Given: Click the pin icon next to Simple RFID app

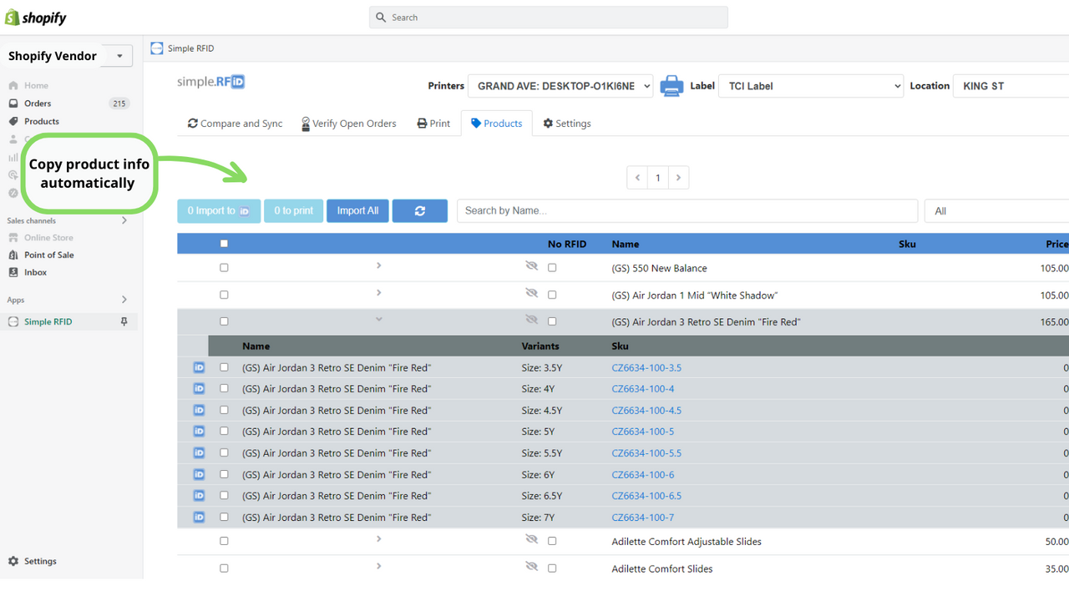Looking at the screenshot, I should tap(124, 321).
